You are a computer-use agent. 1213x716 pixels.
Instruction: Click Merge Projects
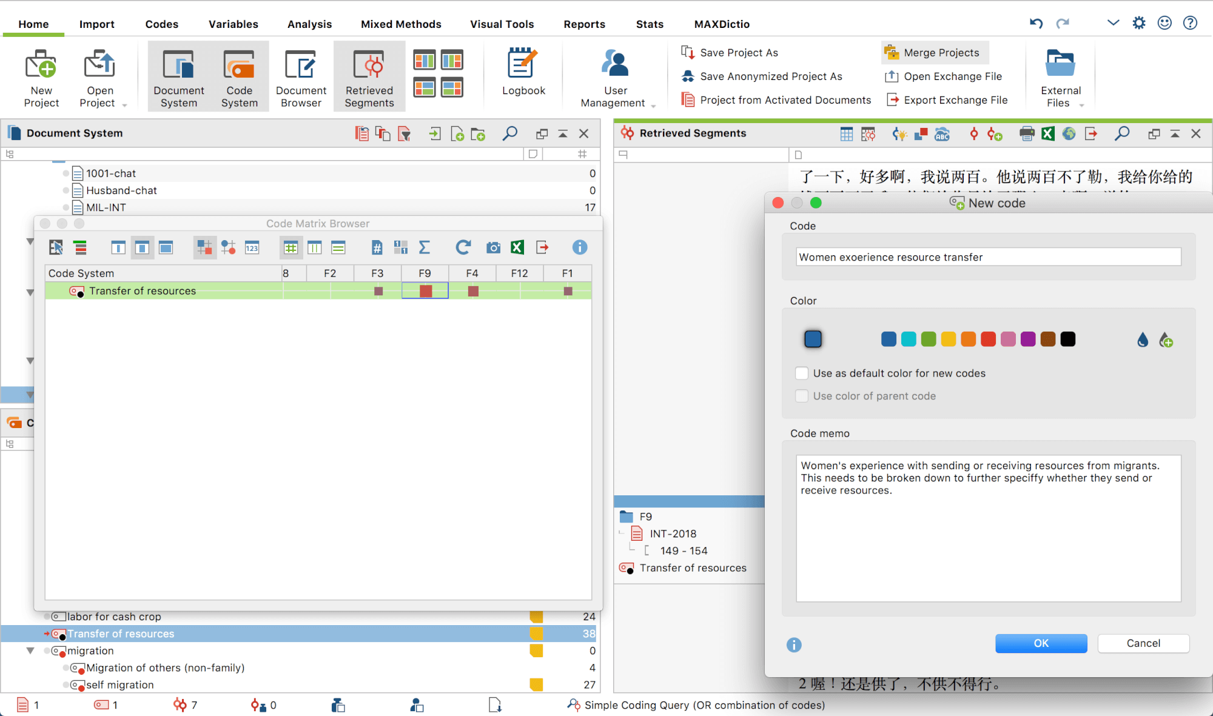click(935, 53)
